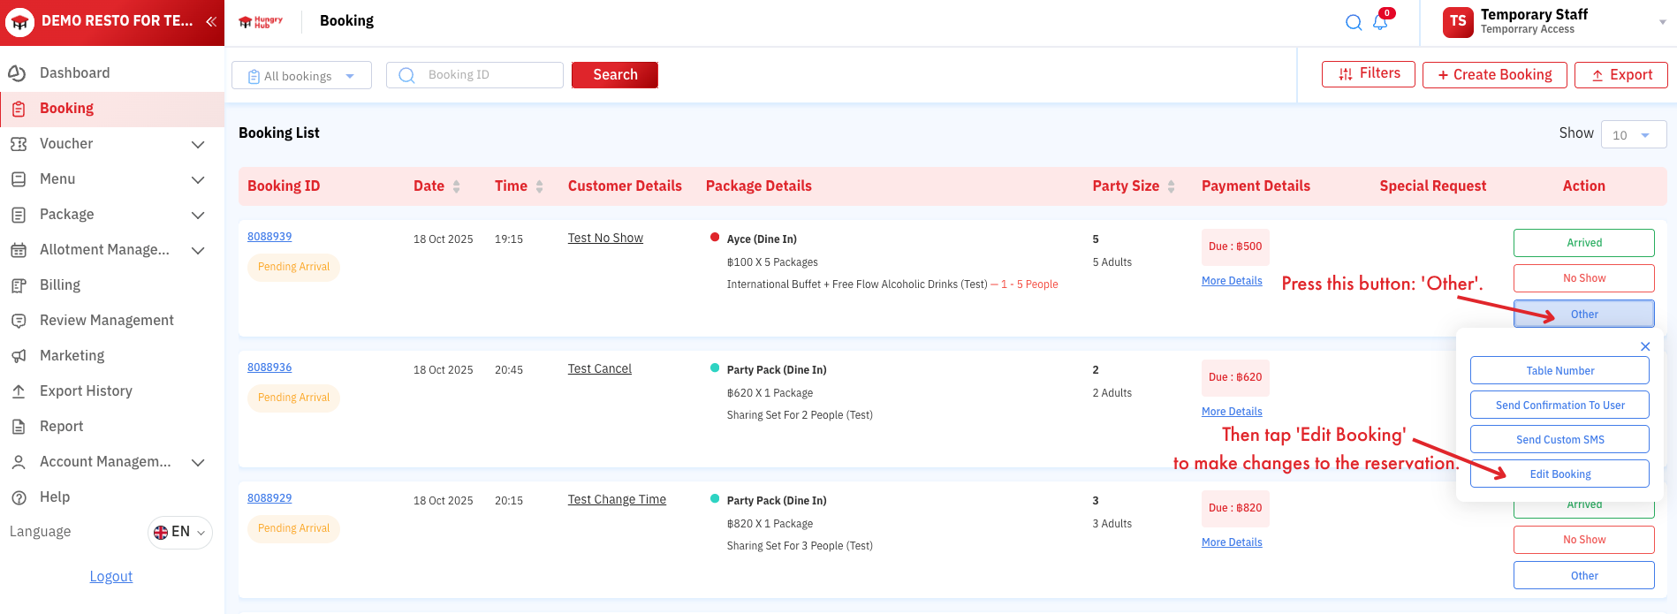Sort bookings by Party Size arrows
This screenshot has width=1677, height=614.
pos(1171,186)
